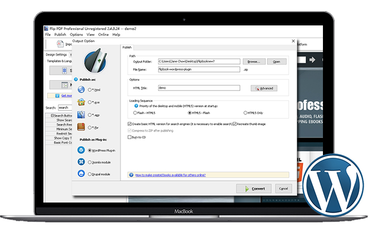Click the Flip PDF app logo in dialog
The width and height of the screenshot is (370, 238).
pos(95,61)
